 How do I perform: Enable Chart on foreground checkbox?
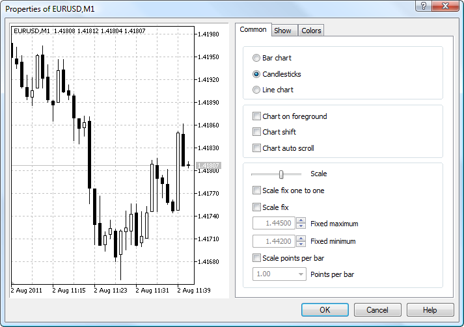click(256, 116)
